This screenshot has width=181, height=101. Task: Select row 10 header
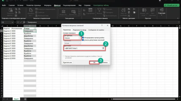click(2, 51)
